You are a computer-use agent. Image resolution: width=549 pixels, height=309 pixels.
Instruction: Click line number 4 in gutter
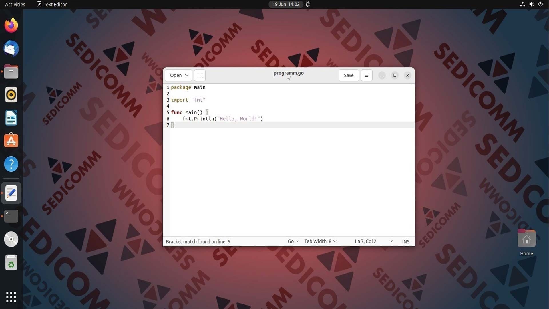pyautogui.click(x=168, y=106)
